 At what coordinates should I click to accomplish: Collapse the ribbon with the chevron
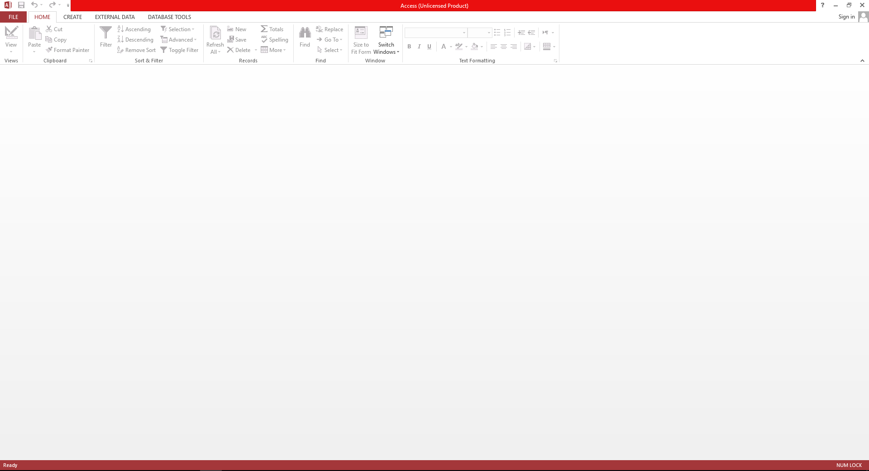(x=862, y=61)
